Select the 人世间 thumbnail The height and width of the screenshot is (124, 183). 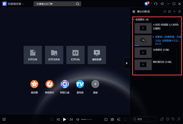143,28
